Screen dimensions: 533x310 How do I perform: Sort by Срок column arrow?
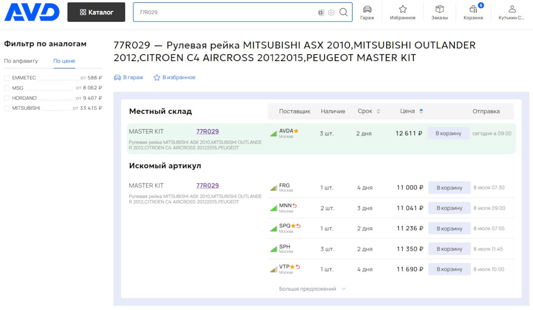coord(379,111)
